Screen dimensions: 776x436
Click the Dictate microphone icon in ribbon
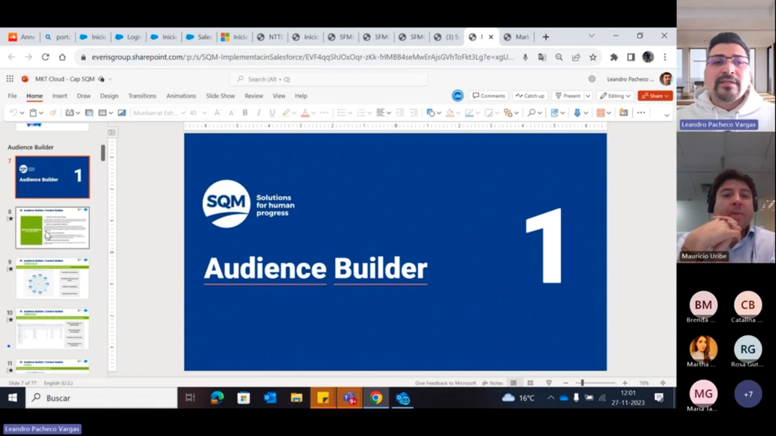click(x=577, y=113)
